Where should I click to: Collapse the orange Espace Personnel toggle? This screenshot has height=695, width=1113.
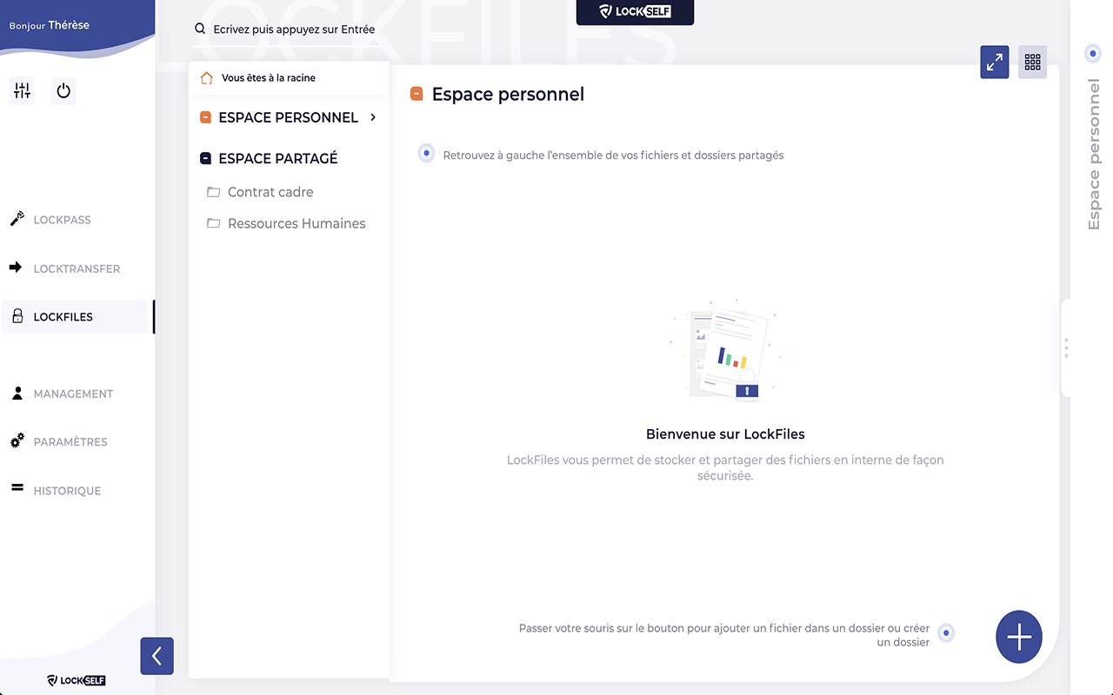(x=206, y=117)
